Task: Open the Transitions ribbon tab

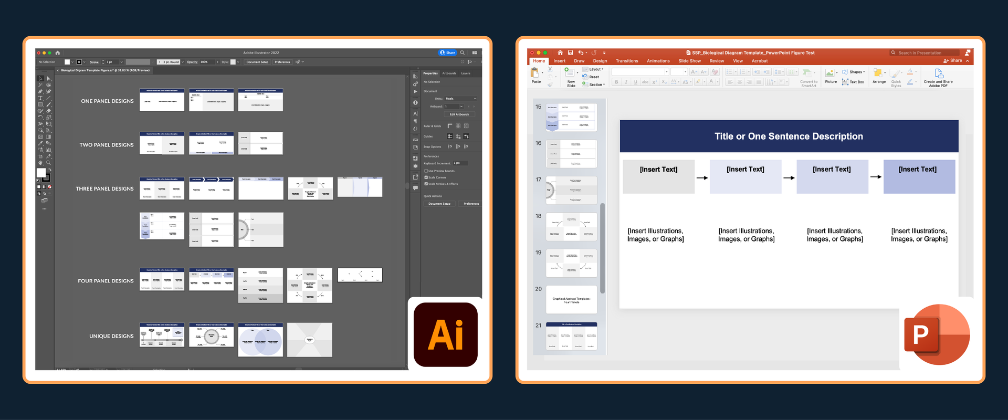Action: pyautogui.click(x=627, y=61)
